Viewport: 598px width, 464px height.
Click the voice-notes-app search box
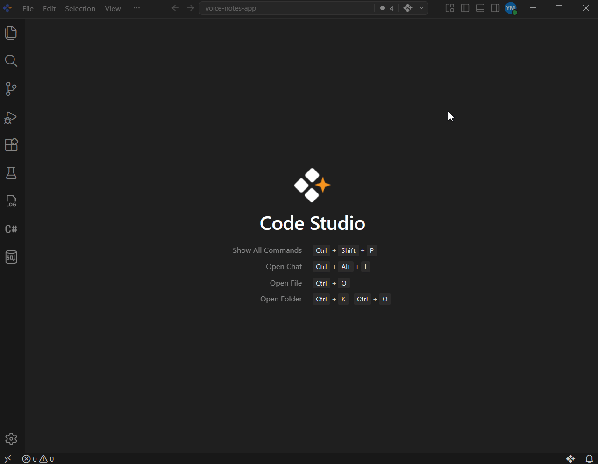pyautogui.click(x=287, y=8)
